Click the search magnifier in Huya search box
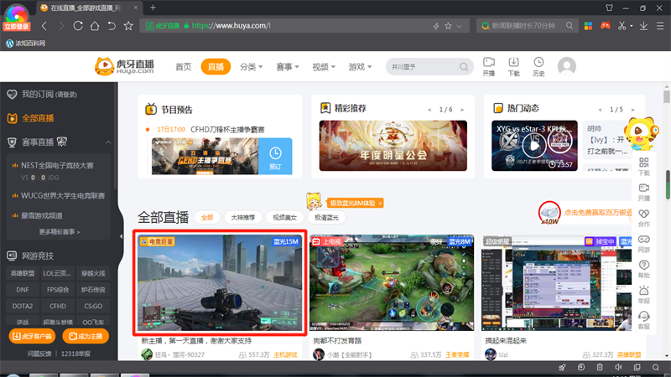 tap(464, 67)
